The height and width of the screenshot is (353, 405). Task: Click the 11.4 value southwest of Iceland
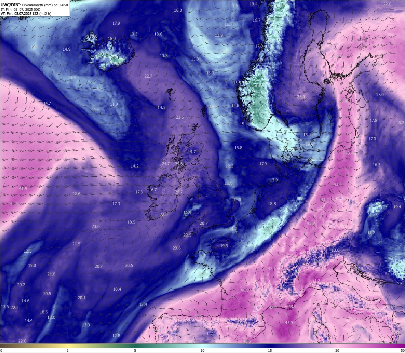72,77
